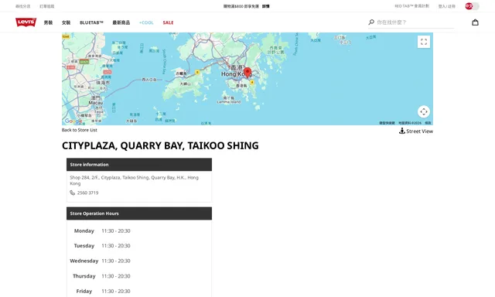Click Wednesday hours 11:30 - 20:30
This screenshot has height=297, width=495.
point(116,261)
